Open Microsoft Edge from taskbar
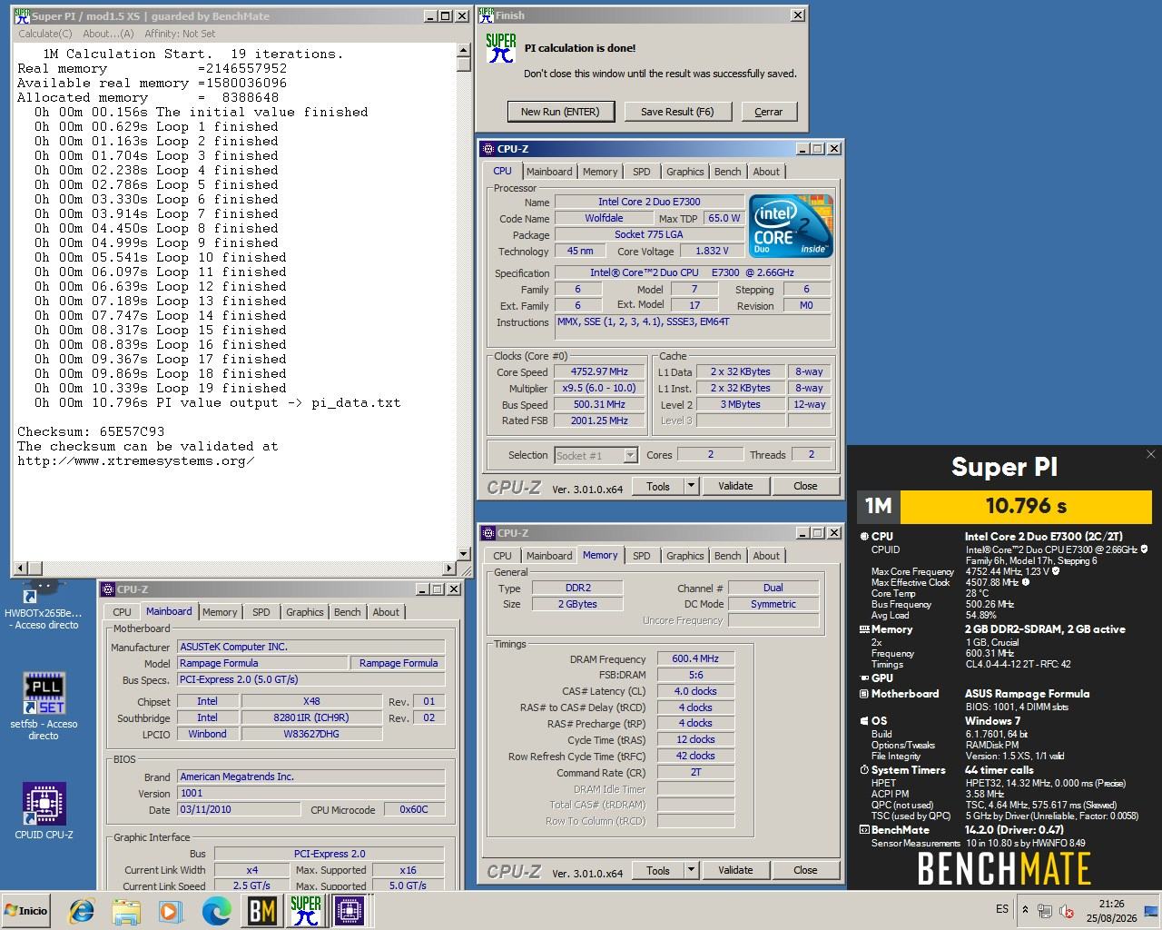The width and height of the screenshot is (1162, 930). [x=216, y=911]
